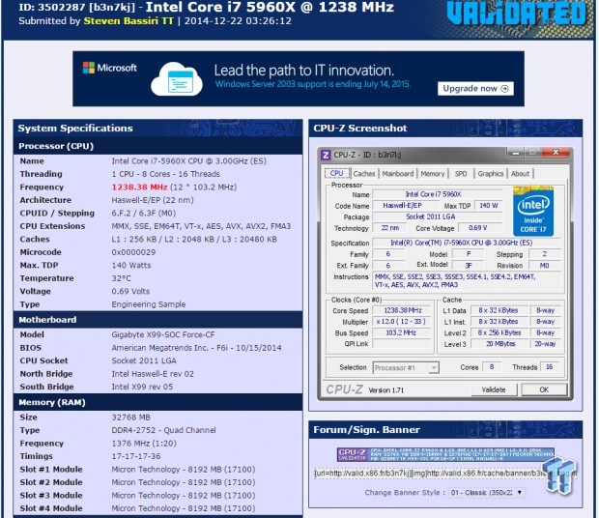Click the Level 3 20 MBytes cache field
599x518 pixels.
click(x=499, y=344)
